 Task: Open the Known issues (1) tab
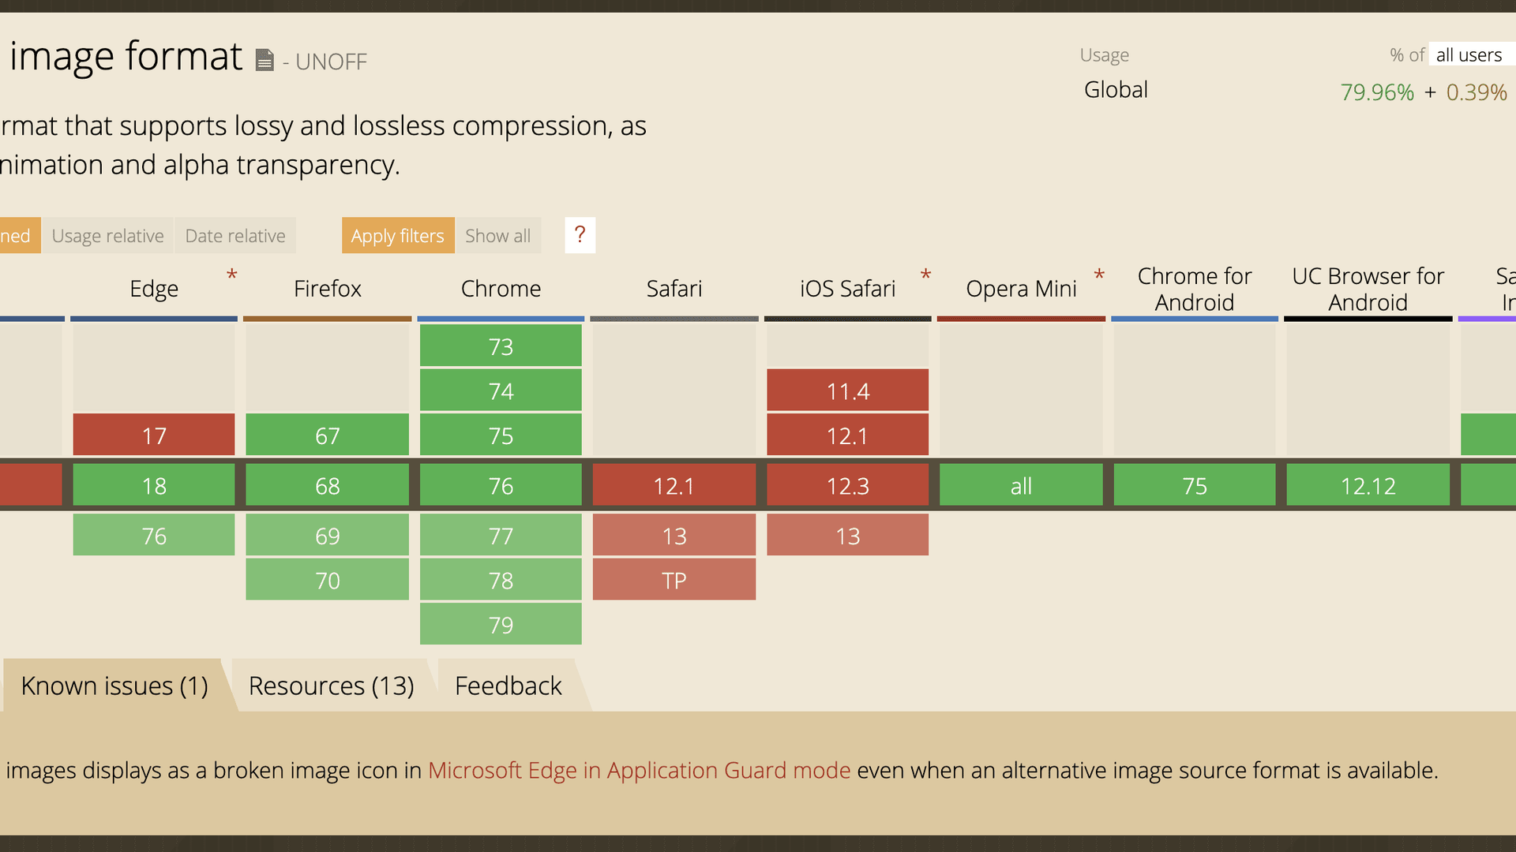click(x=114, y=686)
